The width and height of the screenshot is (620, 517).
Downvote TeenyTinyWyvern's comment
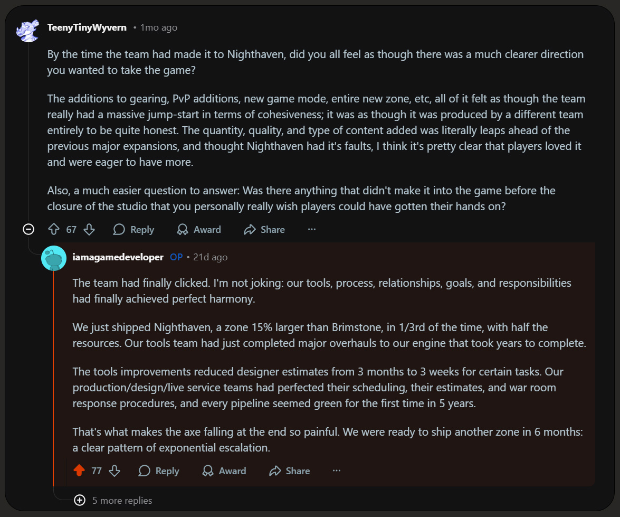click(89, 229)
